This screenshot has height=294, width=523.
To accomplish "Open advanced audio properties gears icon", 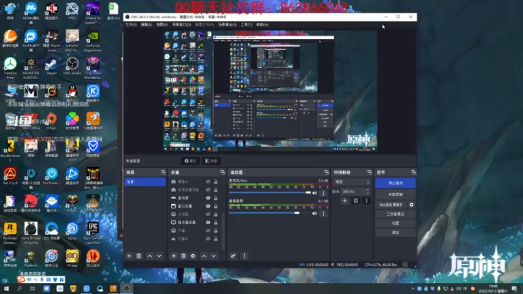I will pyautogui.click(x=233, y=256).
